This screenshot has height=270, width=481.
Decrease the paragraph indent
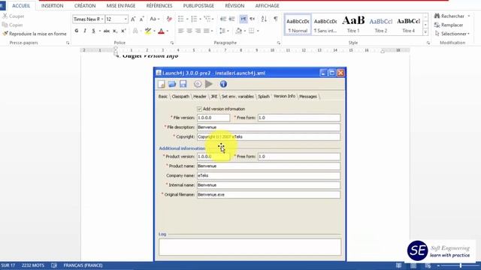(x=223, y=19)
